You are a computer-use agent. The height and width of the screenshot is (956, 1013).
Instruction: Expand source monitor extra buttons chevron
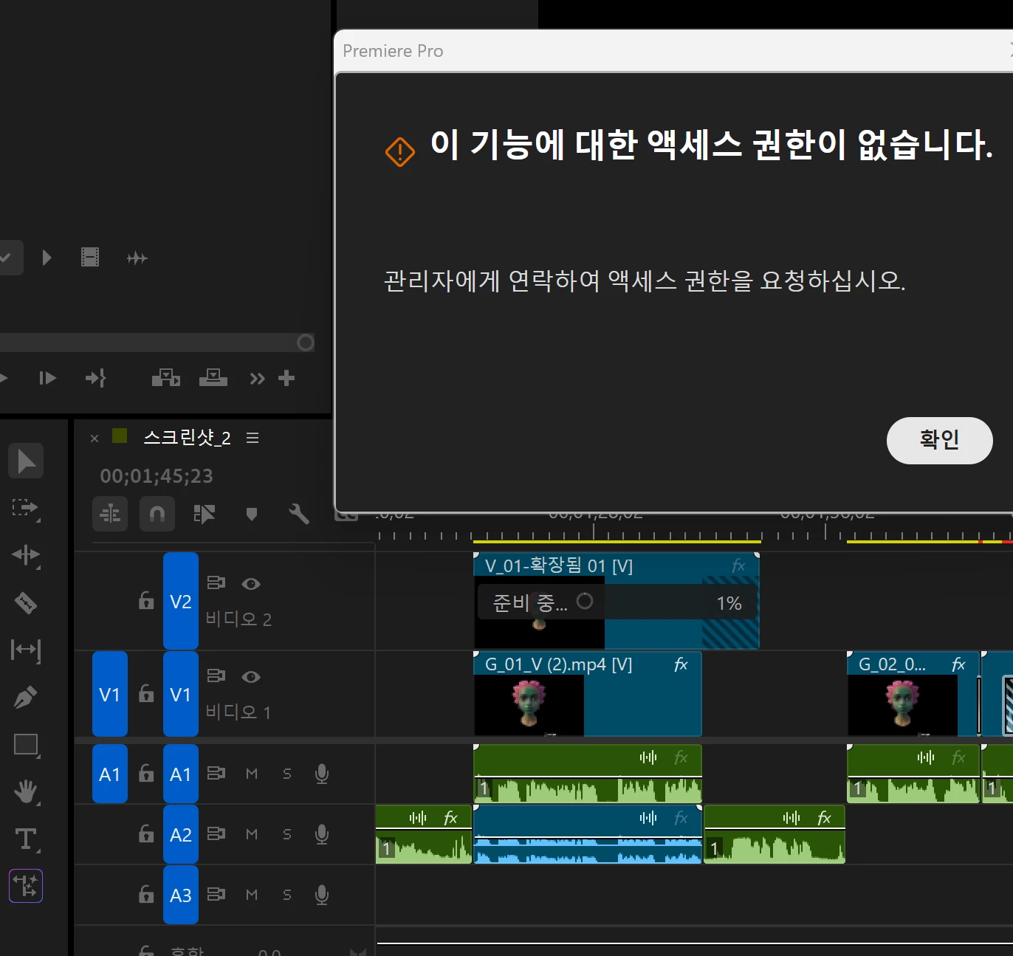pos(257,379)
